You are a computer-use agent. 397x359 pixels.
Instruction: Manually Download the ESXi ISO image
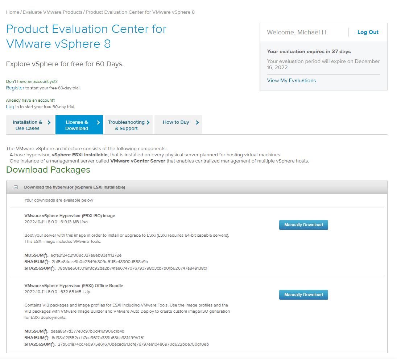point(303,225)
